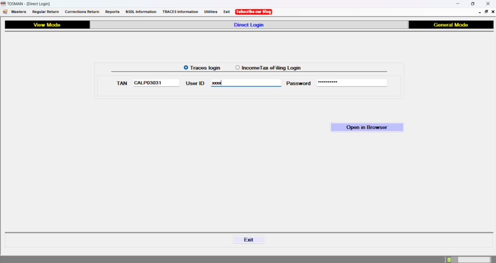Click the Password label text
Screen dimensions: 496x263
point(298,83)
